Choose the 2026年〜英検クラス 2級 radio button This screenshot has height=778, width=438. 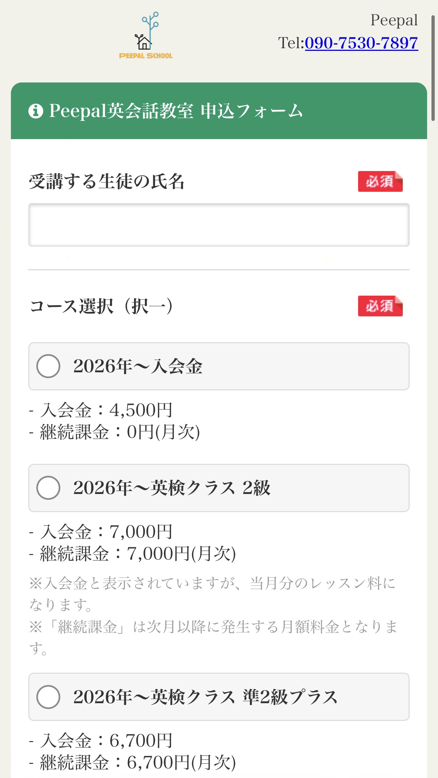pos(48,488)
